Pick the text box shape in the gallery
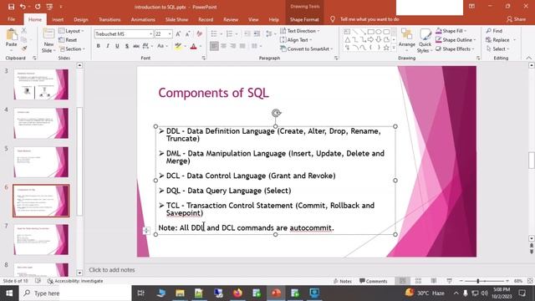535x301 pixels. click(x=347, y=32)
